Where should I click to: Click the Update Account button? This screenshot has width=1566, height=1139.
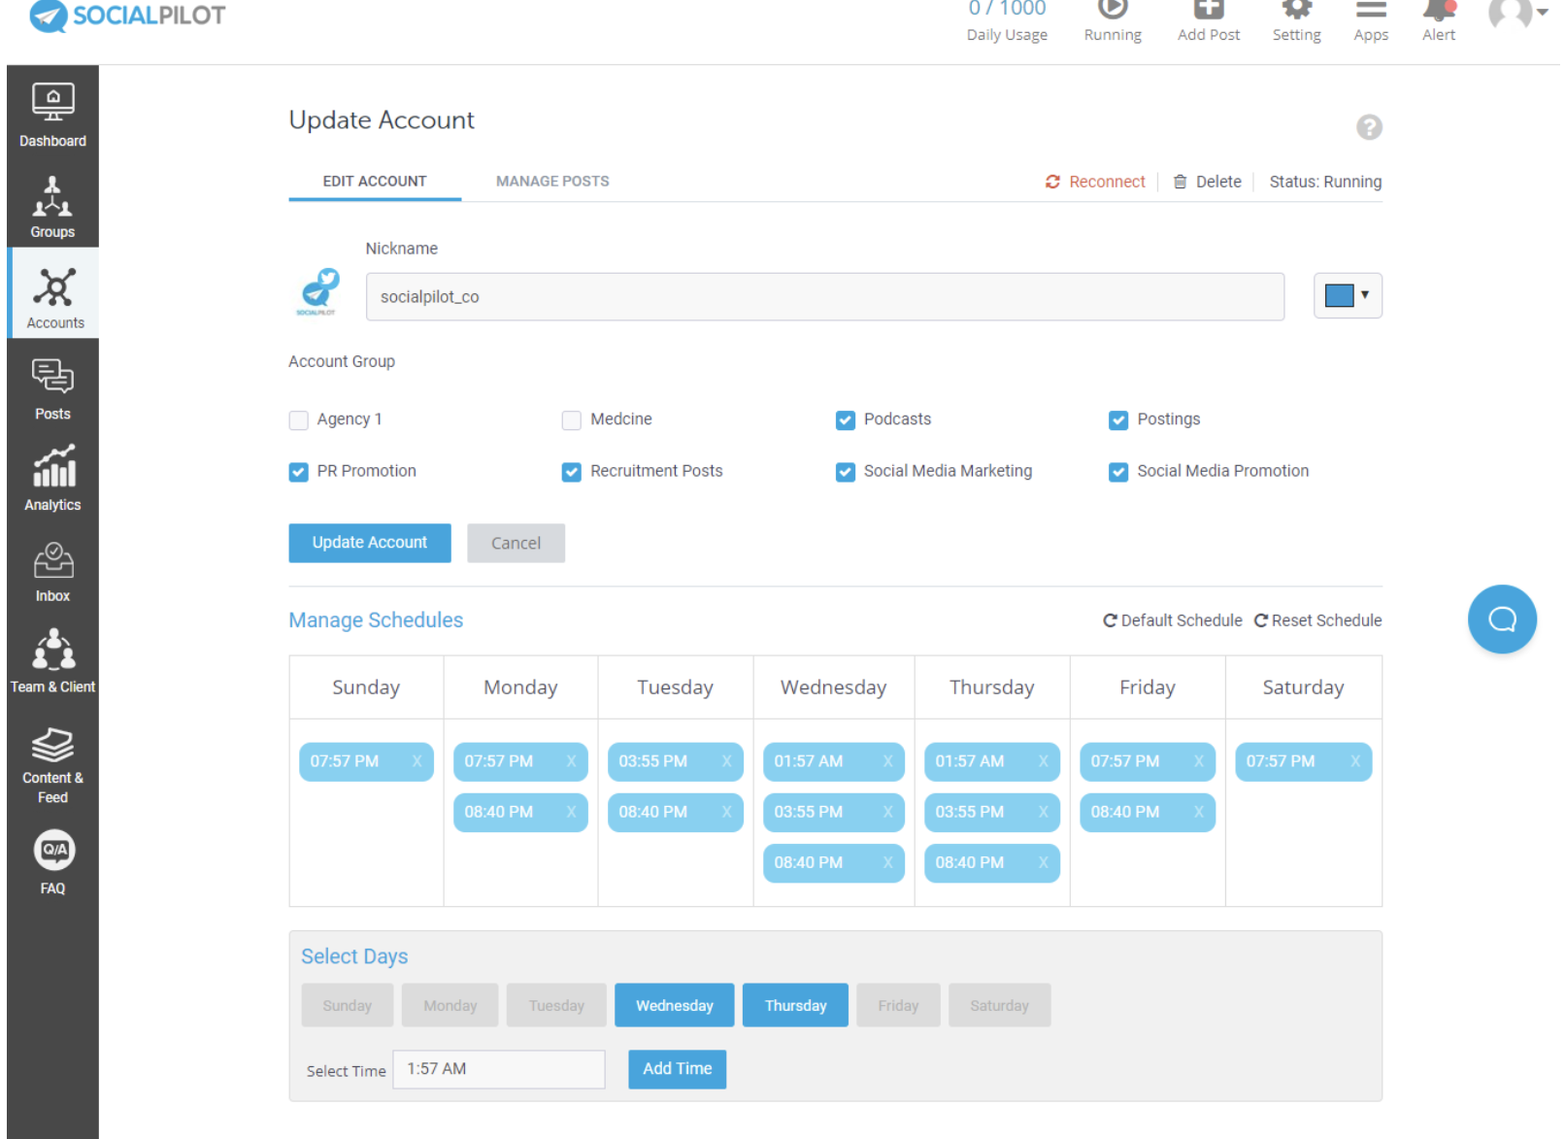pos(369,543)
